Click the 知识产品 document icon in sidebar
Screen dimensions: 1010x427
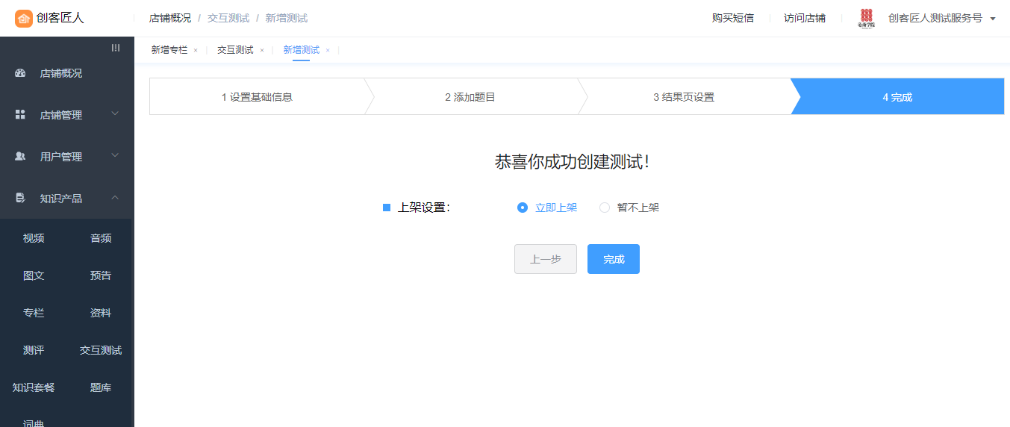(20, 199)
